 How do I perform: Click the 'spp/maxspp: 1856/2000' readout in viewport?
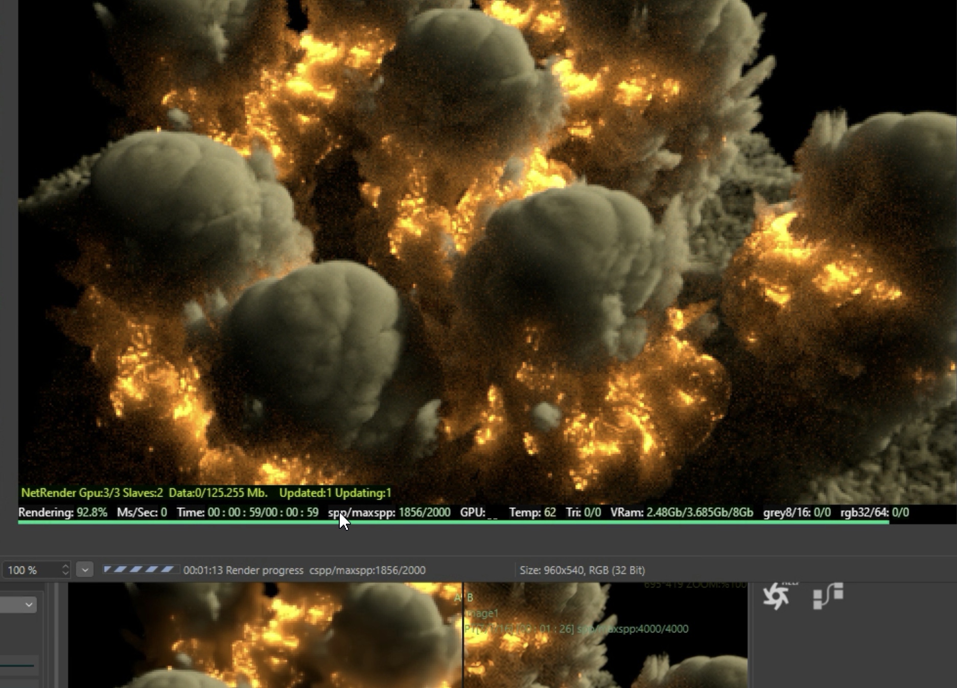pyautogui.click(x=389, y=512)
